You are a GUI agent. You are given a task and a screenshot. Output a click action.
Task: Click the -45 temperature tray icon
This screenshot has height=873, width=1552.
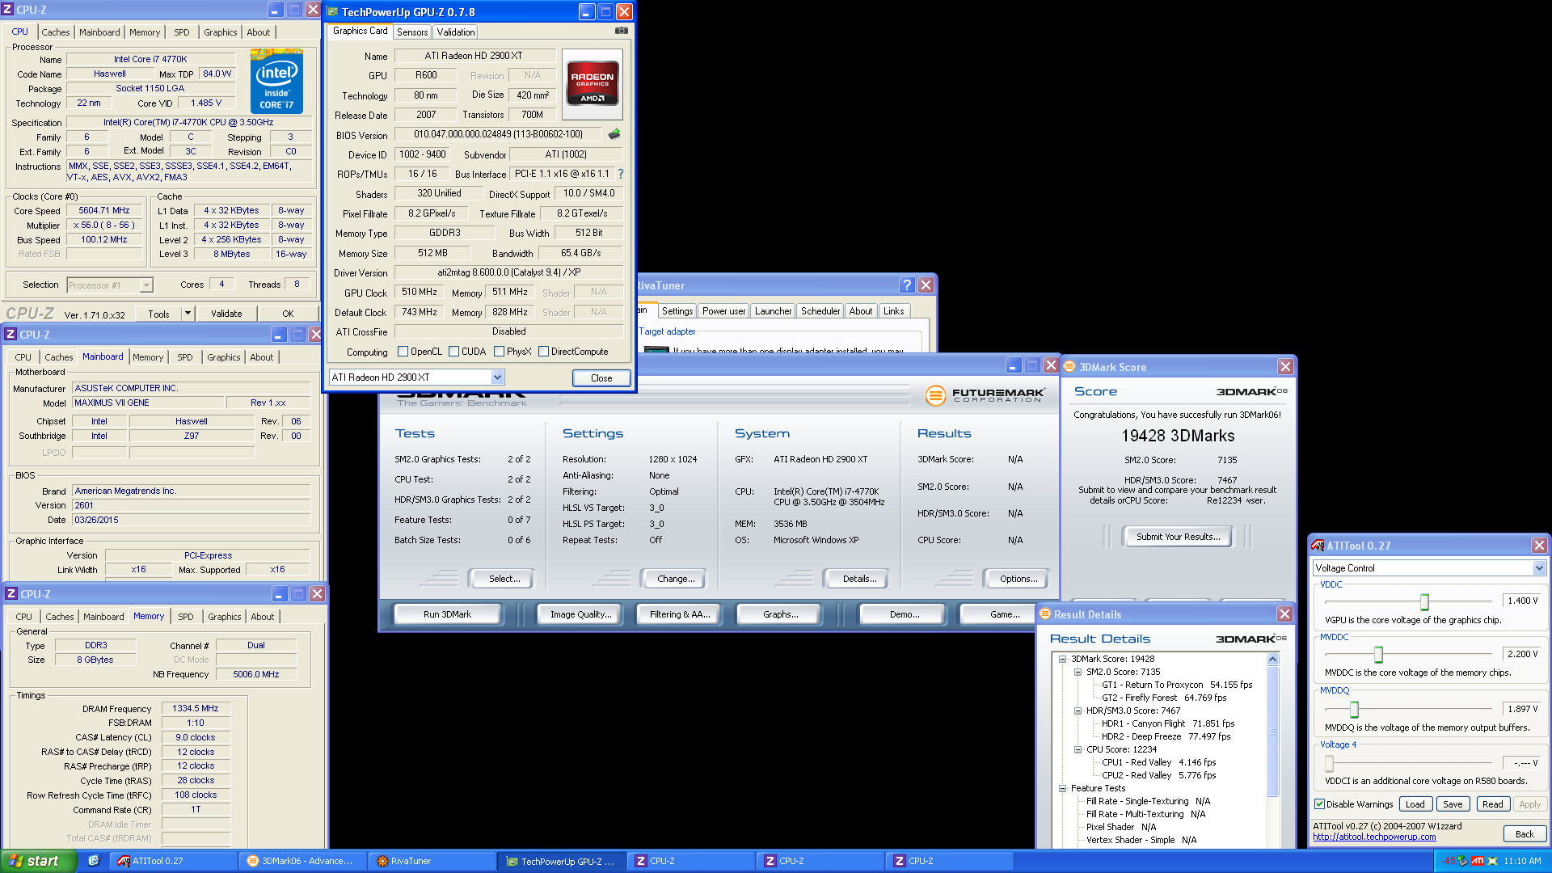click(1449, 861)
